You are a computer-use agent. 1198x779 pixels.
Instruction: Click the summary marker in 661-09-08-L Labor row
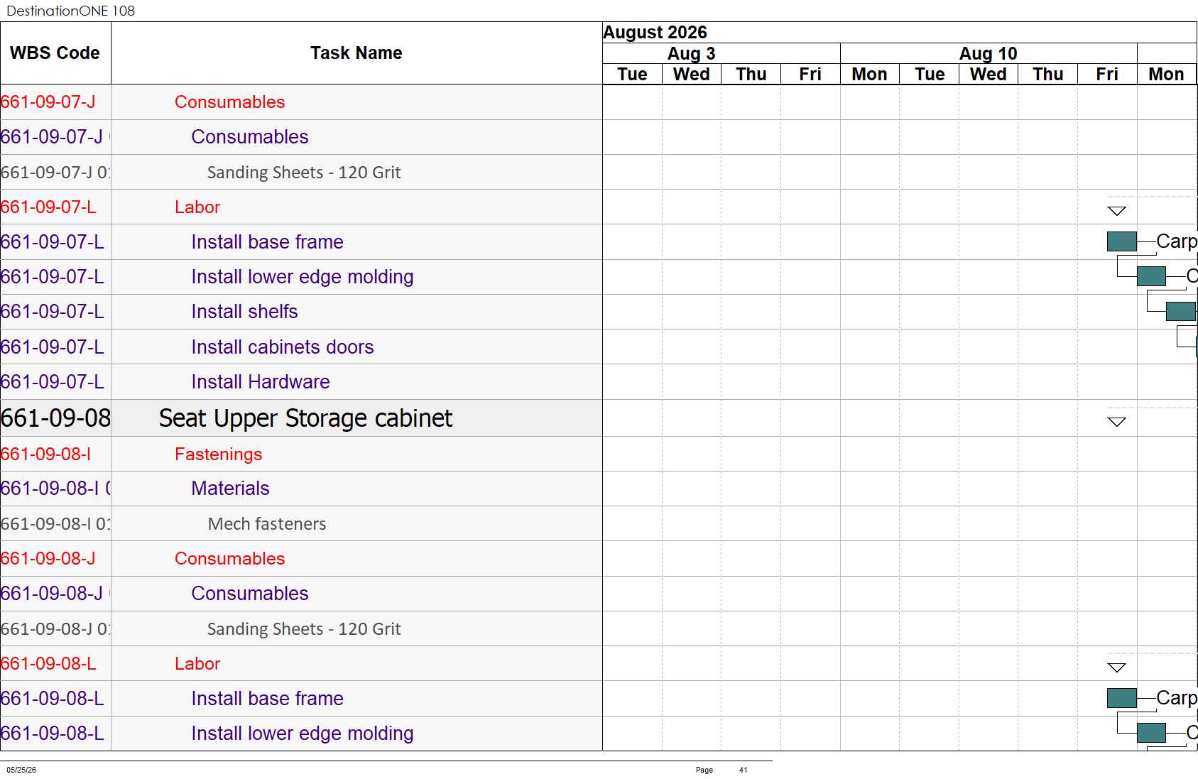coord(1116,668)
